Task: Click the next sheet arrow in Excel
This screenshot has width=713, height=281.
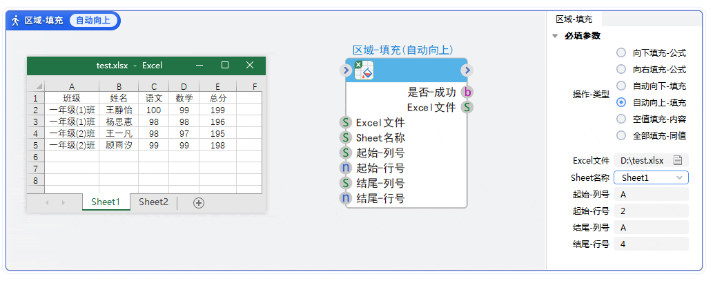Action: (x=64, y=203)
